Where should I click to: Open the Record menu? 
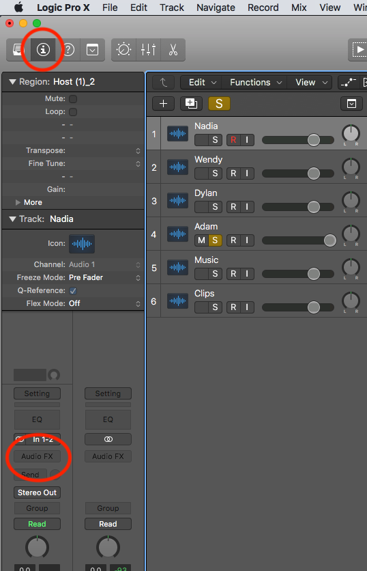click(x=263, y=8)
